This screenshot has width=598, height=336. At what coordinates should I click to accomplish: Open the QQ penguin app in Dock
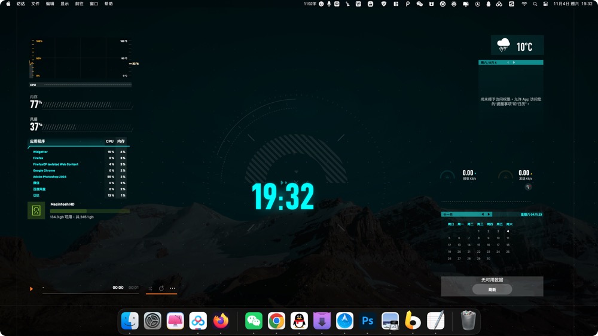coord(299,321)
